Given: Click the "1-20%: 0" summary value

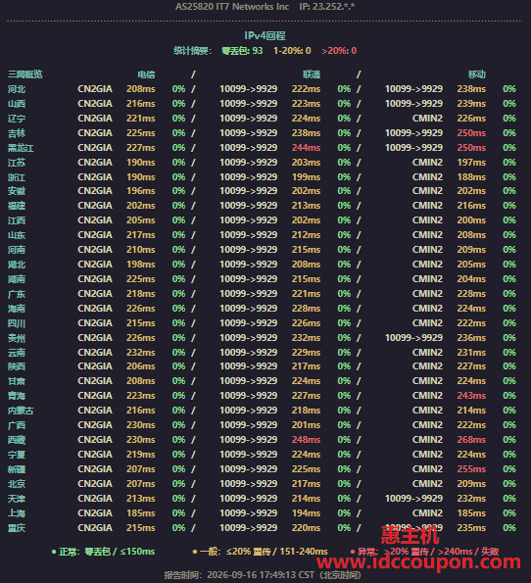Looking at the screenshot, I should coord(292,51).
